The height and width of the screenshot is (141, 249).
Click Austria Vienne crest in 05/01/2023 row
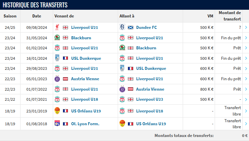[57, 79]
